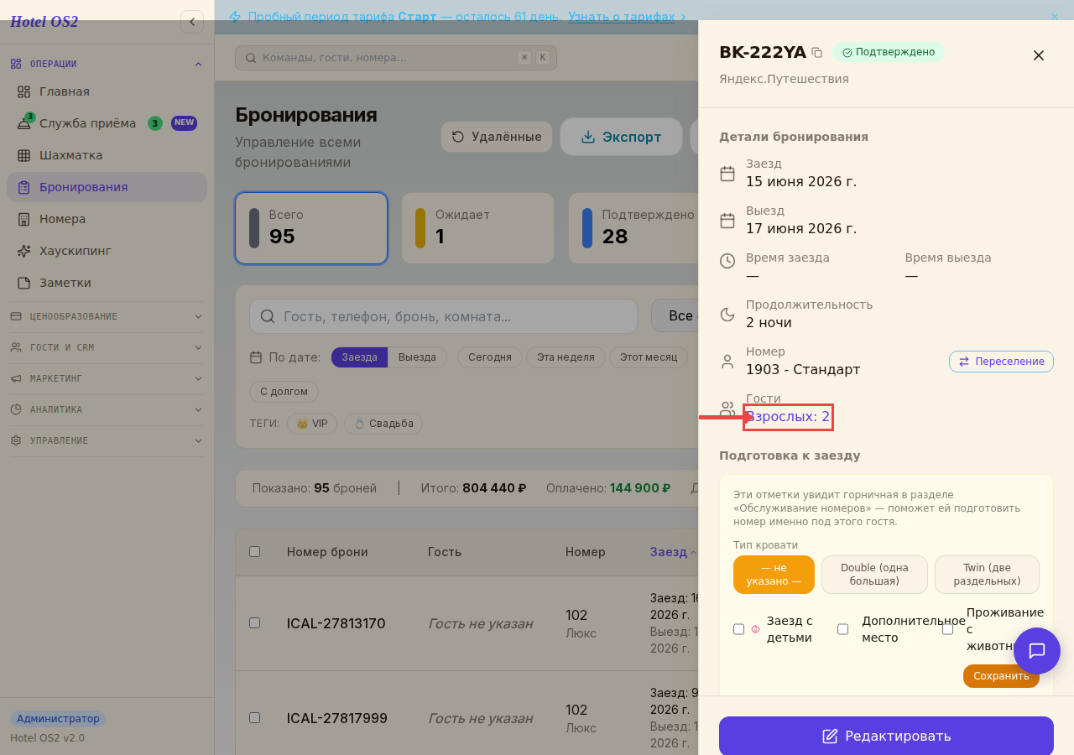Select the Подтверждено 28 stat card
Viewport: 1074px width, 755px height.
pyautogui.click(x=633, y=228)
